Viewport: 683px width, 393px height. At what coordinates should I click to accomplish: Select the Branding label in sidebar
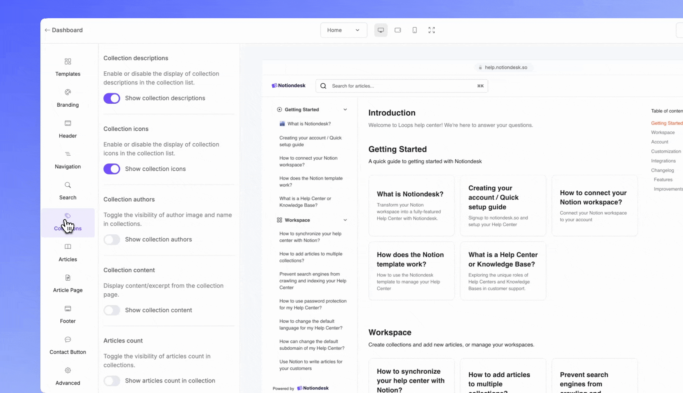pos(68,105)
